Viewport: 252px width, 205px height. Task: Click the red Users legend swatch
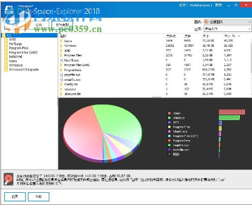(x=169, y=113)
